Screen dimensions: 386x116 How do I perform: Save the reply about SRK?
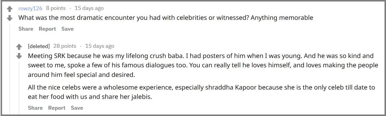(x=77, y=108)
